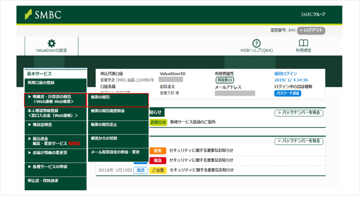
Task: Expand お届け情報の変更等 menu
Action: pyautogui.click(x=56, y=155)
